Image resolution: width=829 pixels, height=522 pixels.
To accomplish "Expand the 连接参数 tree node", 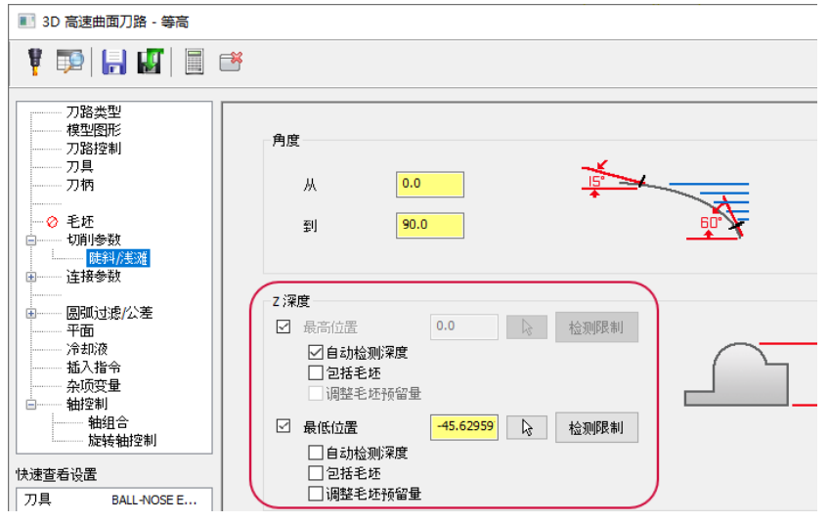I will (31, 277).
